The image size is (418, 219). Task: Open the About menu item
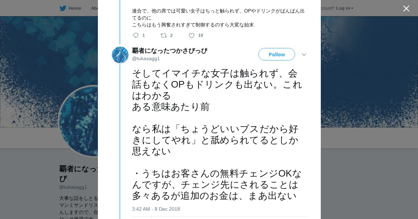click(x=94, y=8)
